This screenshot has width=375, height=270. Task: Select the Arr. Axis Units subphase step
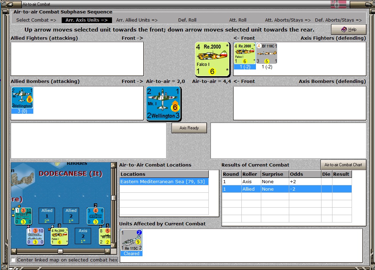tap(86, 20)
